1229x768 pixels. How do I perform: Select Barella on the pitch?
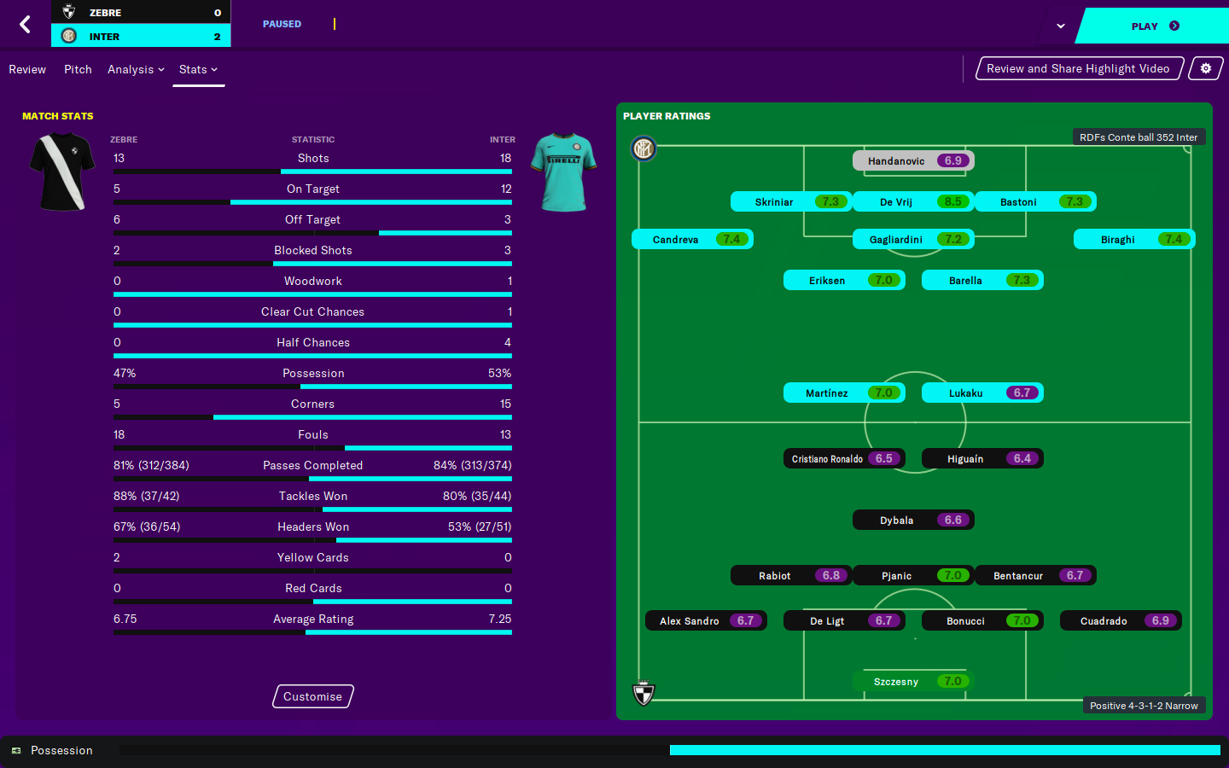[x=982, y=280]
